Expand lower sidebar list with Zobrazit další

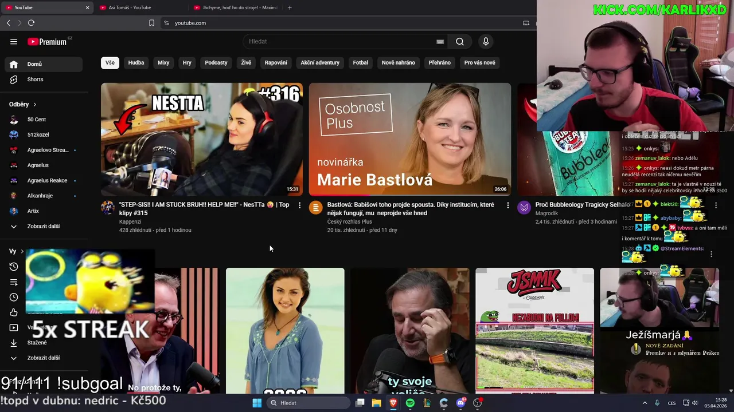coord(44,358)
